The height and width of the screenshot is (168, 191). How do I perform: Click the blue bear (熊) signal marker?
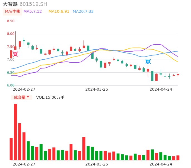point(148,62)
